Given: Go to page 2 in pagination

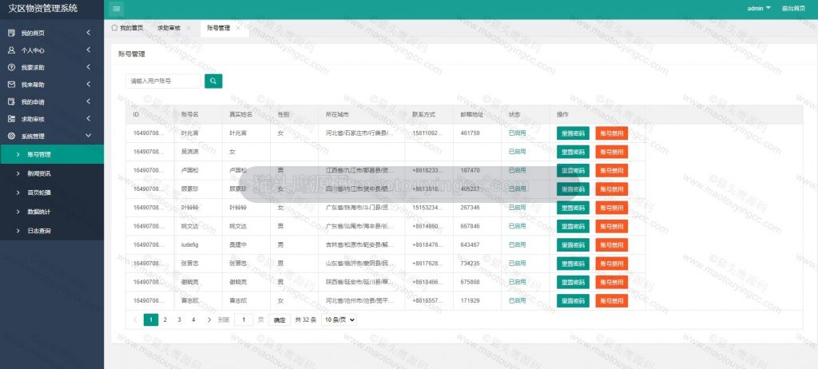Looking at the screenshot, I should [165, 320].
